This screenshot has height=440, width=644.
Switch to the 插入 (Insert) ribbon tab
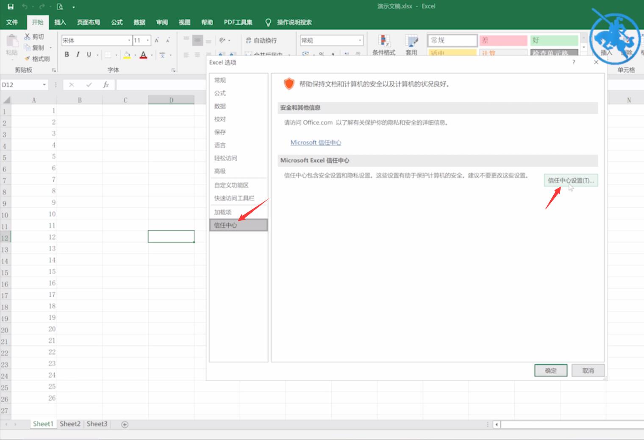[x=60, y=22]
